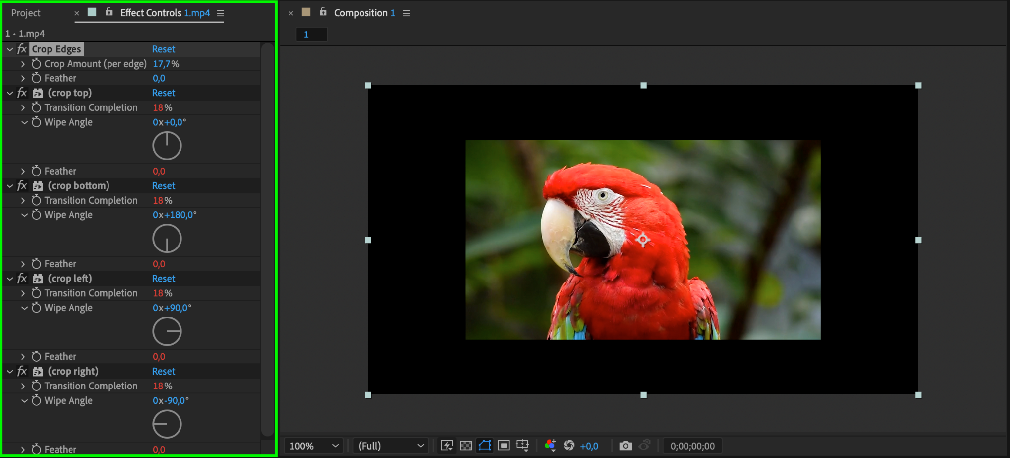Toggle the transparency grid
Image resolution: width=1010 pixels, height=458 pixels.
466,446
